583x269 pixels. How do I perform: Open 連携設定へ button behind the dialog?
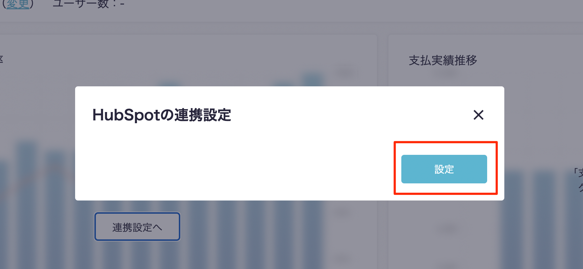click(137, 227)
